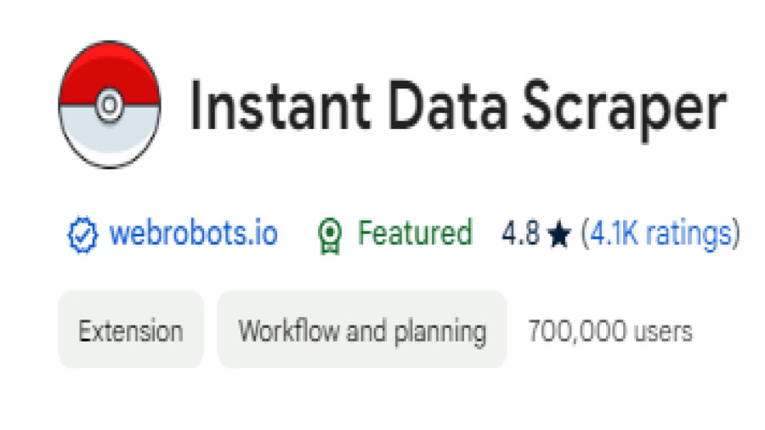The width and height of the screenshot is (765, 430).
Task: Click the Pokeball extension logo
Action: tap(110, 105)
